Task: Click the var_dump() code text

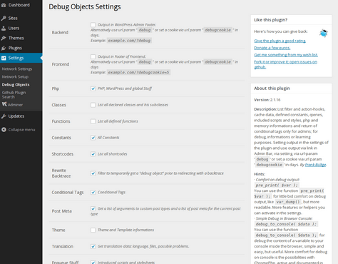Action: tap(288, 202)
